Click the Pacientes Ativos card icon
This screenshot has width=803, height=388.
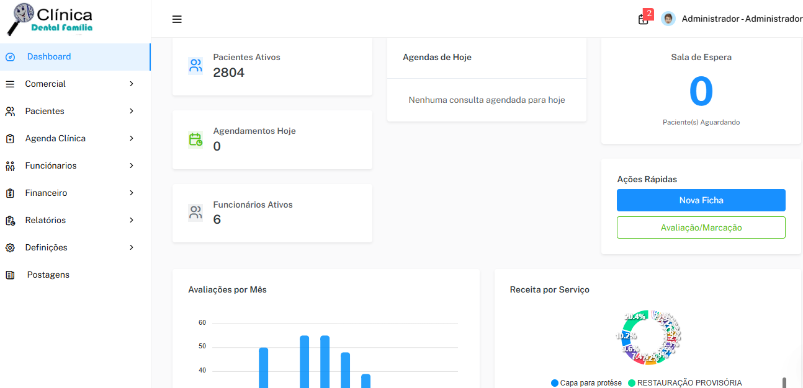tap(195, 66)
